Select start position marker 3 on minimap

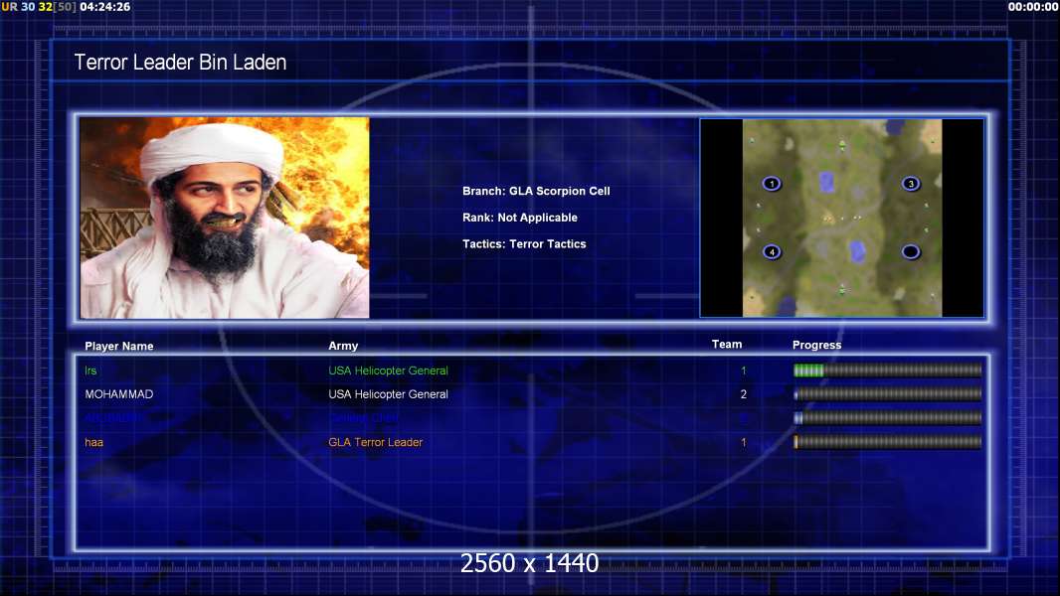[911, 184]
